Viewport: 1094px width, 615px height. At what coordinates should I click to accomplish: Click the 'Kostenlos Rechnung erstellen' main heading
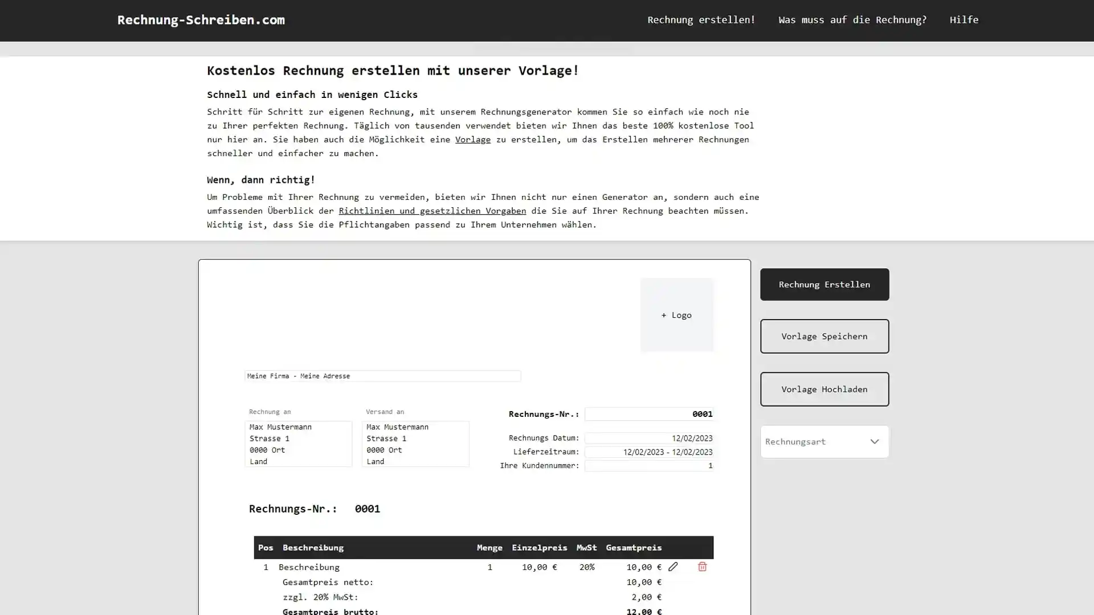click(393, 71)
